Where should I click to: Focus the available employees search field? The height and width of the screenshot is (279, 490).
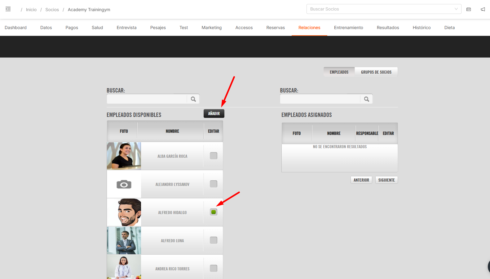(x=147, y=99)
